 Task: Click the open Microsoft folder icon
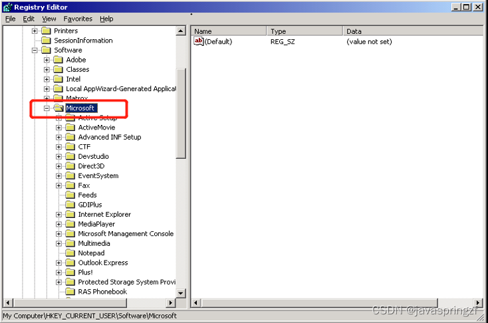[59, 108]
